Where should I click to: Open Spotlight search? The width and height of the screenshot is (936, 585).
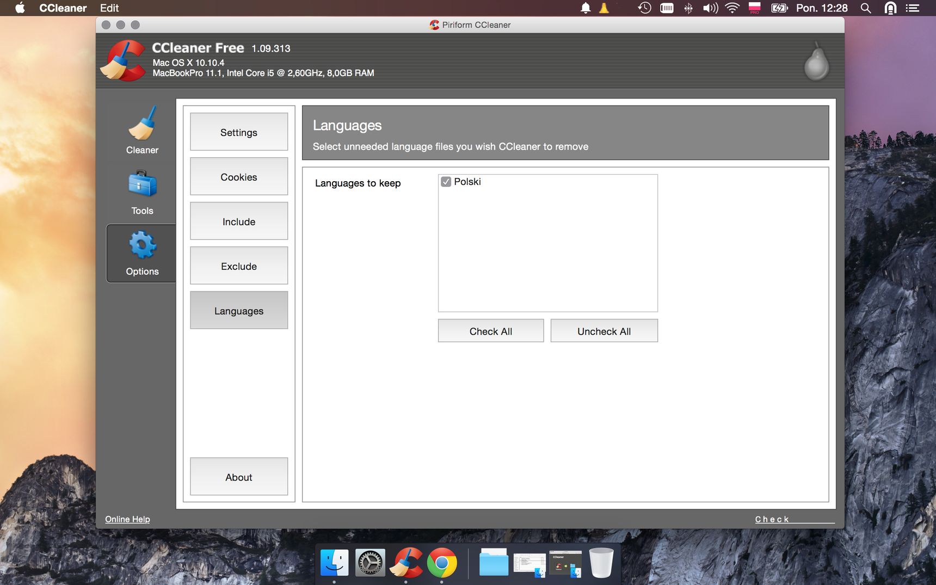pos(866,8)
